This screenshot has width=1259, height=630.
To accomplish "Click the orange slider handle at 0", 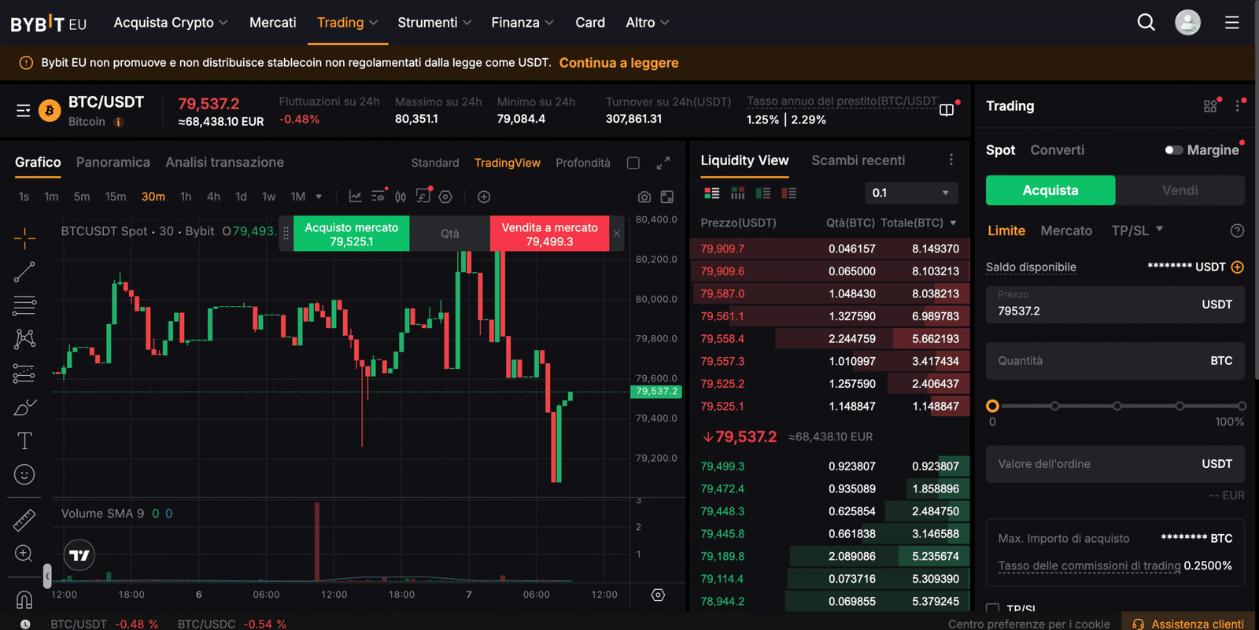I will [992, 407].
